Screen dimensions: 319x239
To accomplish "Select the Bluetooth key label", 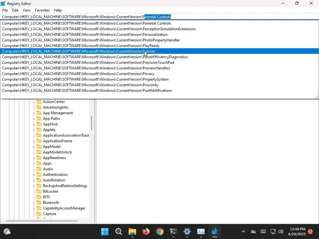I will coord(51,202).
